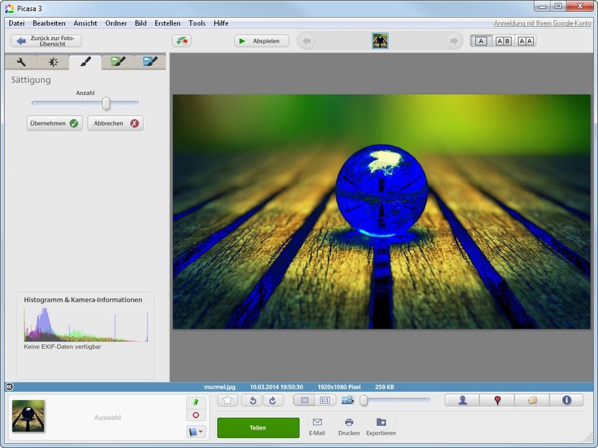
Task: Open the Ordner menu
Action: pyautogui.click(x=116, y=23)
